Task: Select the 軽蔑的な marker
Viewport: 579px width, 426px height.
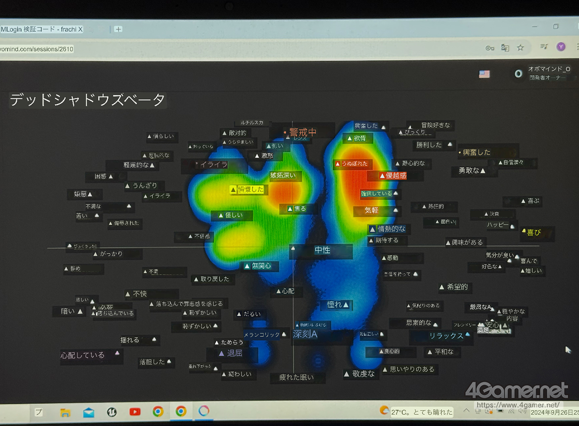Action: click(x=139, y=165)
